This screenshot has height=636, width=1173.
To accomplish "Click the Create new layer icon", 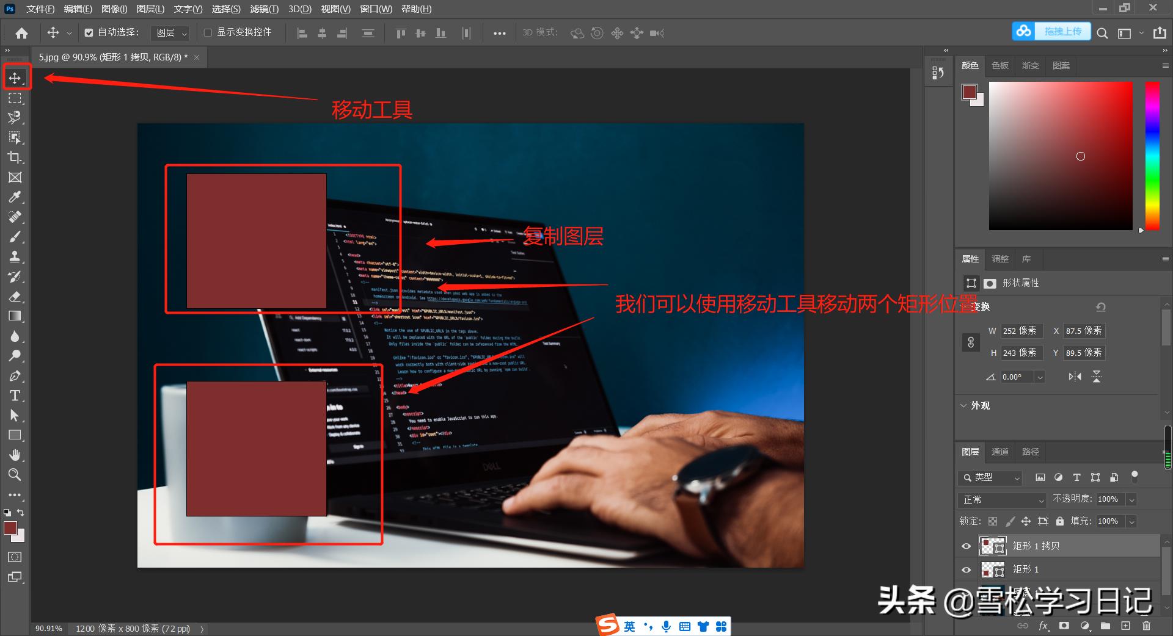I will click(1125, 626).
